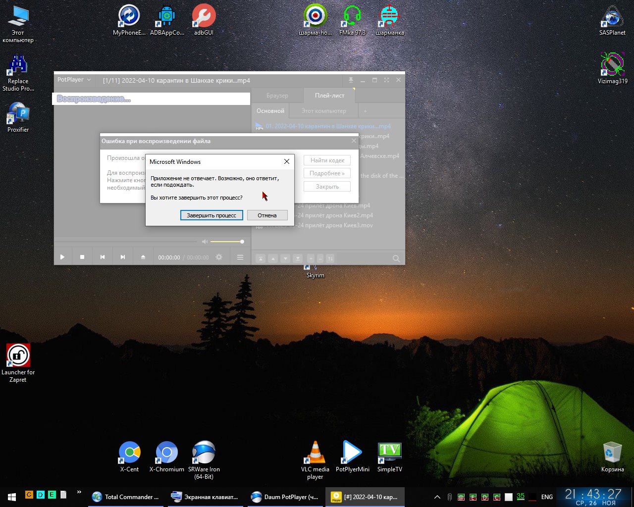Select the Этот компьютер playlist tab

(x=323, y=111)
